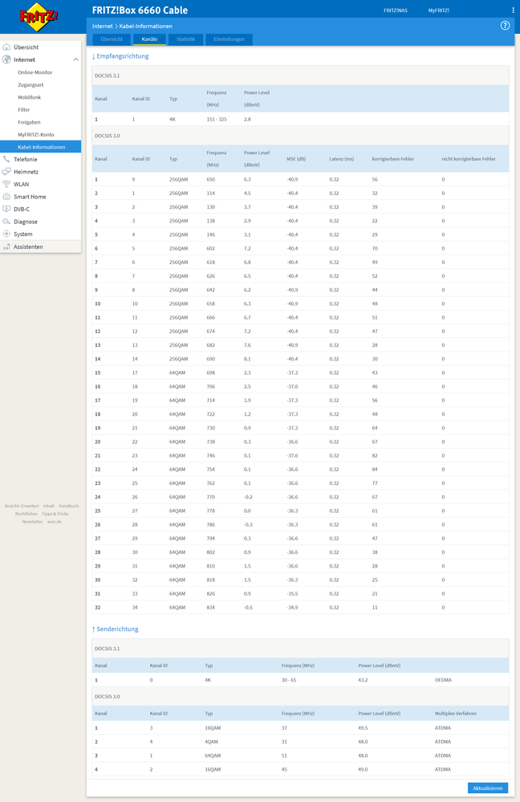
Task: Open the Smart Home menu entry
Action: pos(30,197)
